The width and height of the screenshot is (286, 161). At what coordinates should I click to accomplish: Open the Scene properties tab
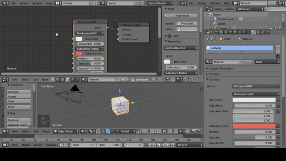[226, 32]
